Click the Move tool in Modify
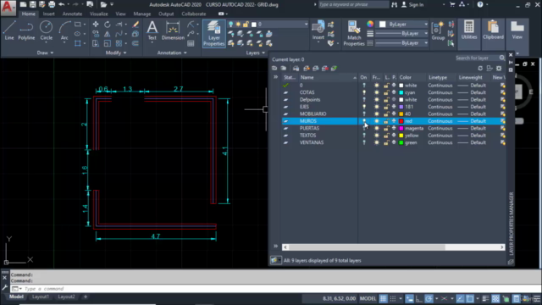 (96, 25)
